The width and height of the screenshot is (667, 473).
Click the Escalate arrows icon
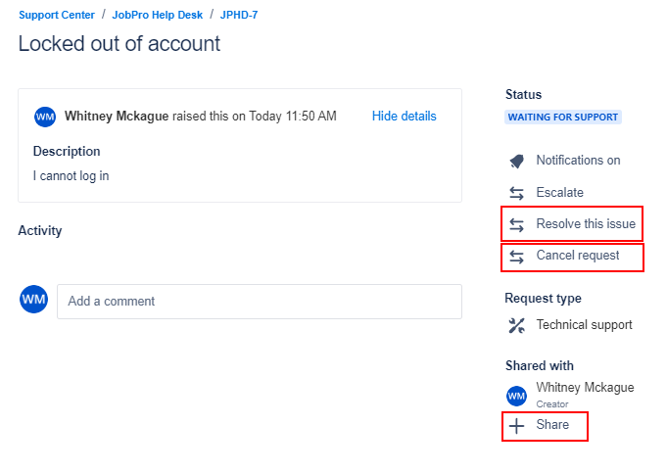516,193
